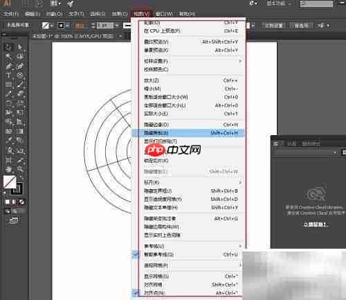Select the Blend tool

click(20, 141)
